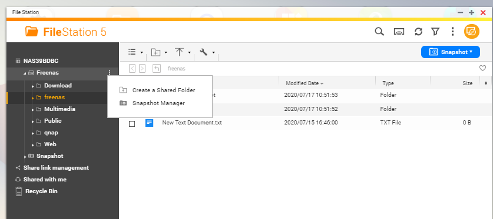This screenshot has width=493, height=219.
Task: Click the upload arrow icon
Action: [x=179, y=52]
